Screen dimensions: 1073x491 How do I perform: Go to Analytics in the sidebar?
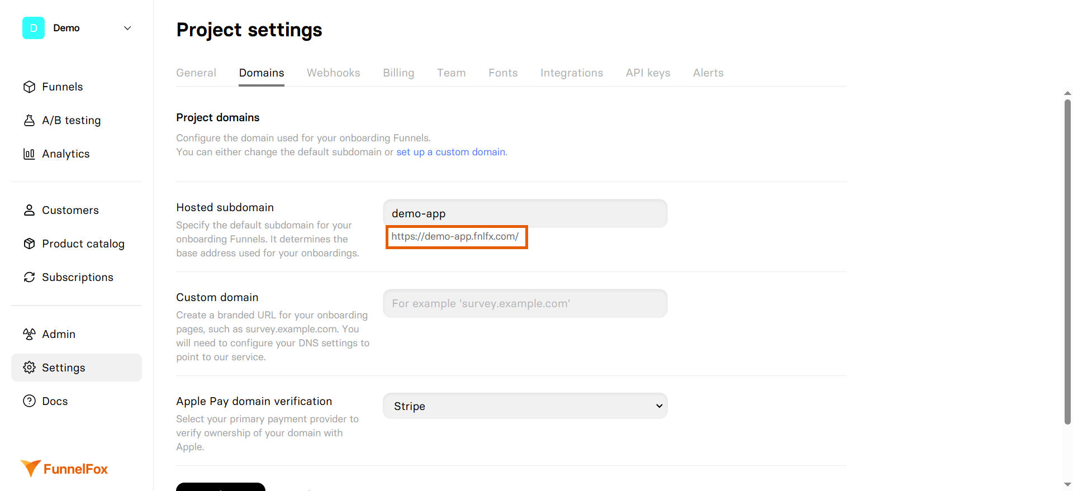[77, 154]
